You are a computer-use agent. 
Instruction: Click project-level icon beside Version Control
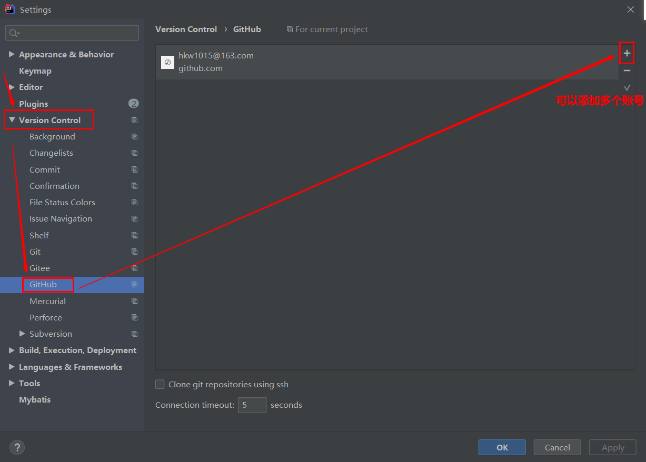pos(135,120)
